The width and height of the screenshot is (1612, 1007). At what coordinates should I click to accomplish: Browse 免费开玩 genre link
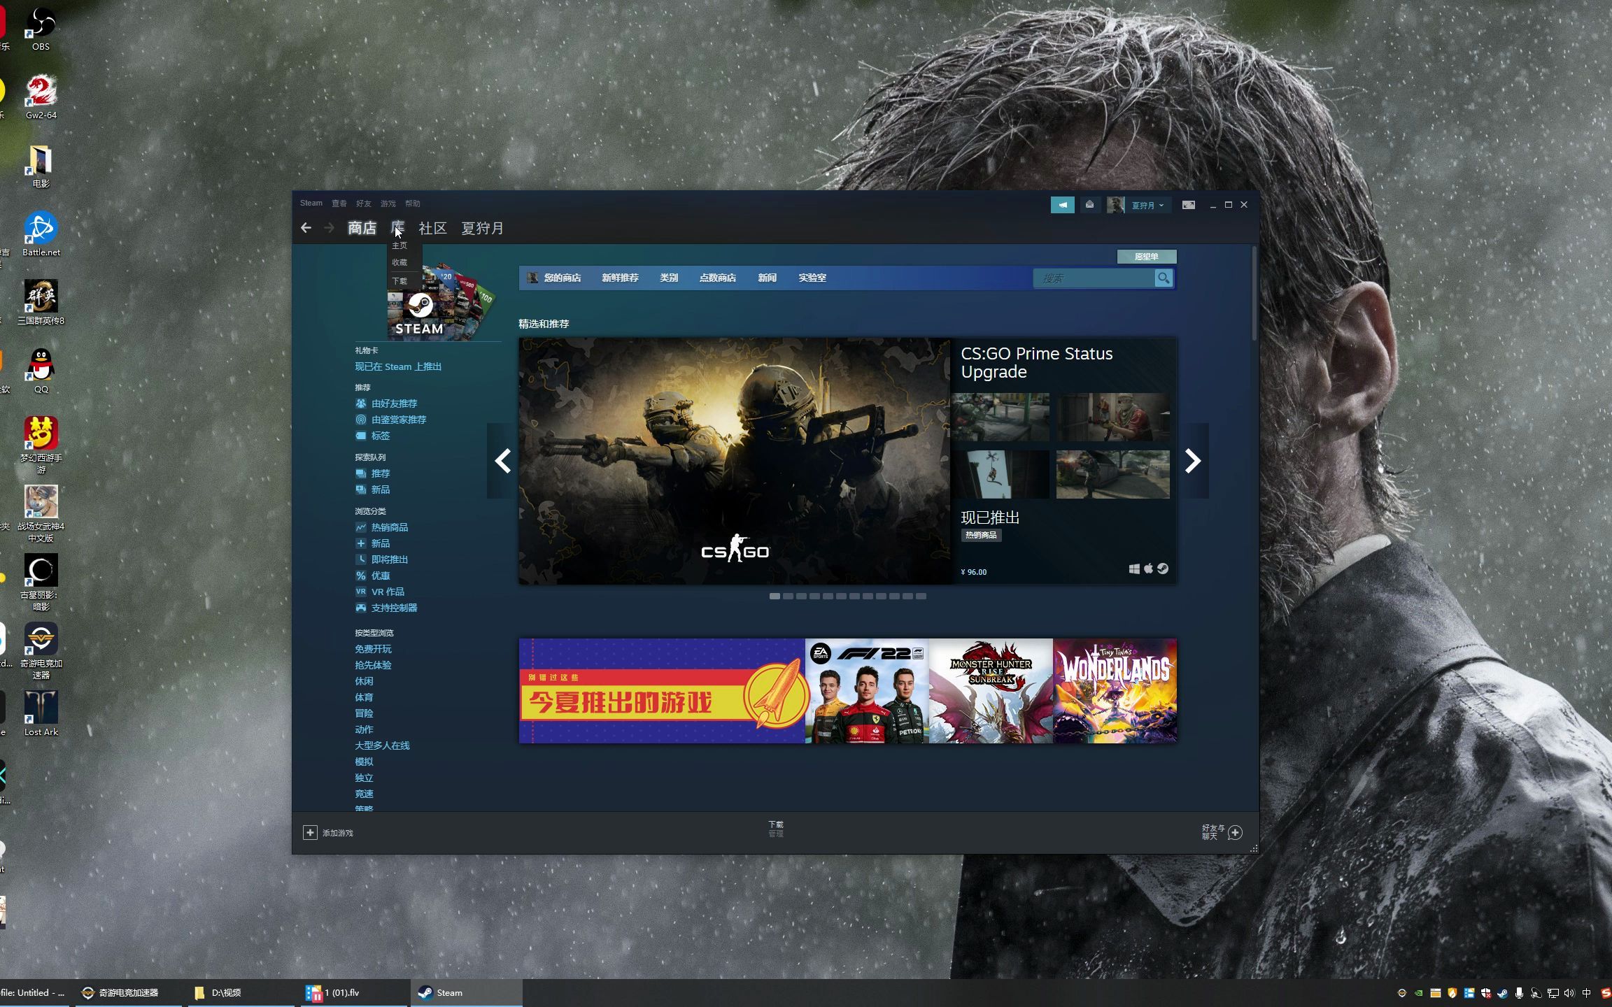click(373, 649)
